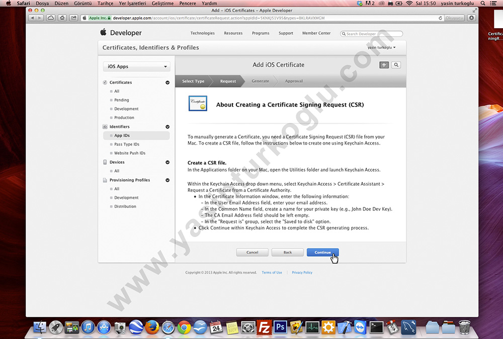Open TeamViewer from the dock
Screen dimensions: 503x339
(x=361, y=327)
